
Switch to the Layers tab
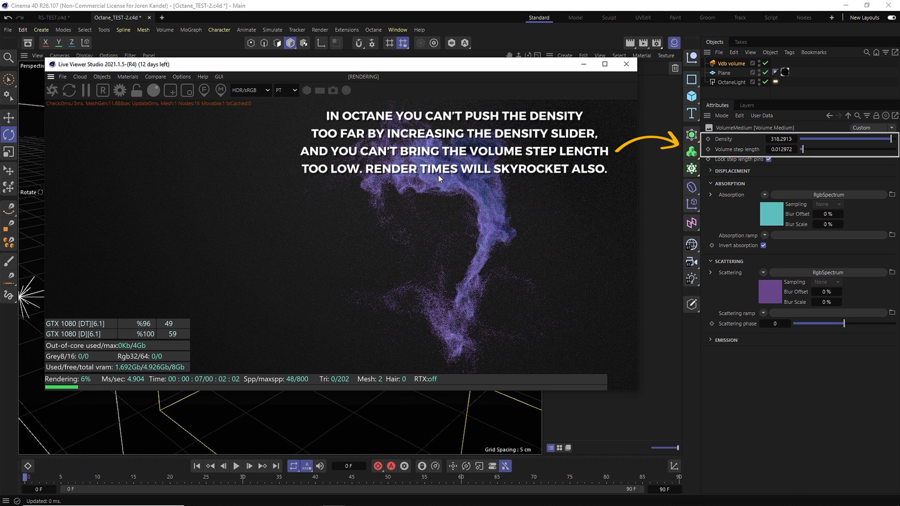747,105
